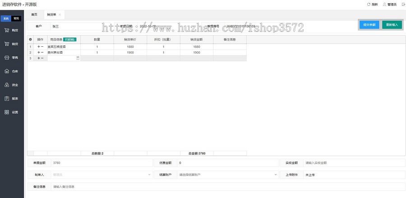Screen dimensions: 406x198
Task: Click the 销货金额 cell showing 1900
Action: (197, 52)
